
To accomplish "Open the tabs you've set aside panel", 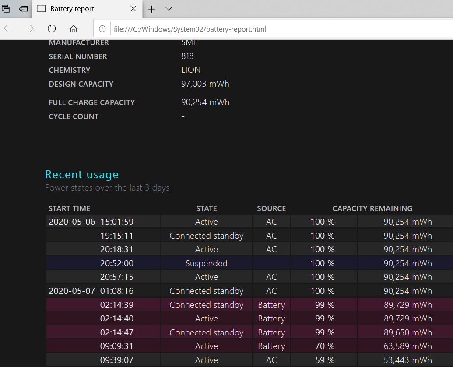I will tap(6, 9).
